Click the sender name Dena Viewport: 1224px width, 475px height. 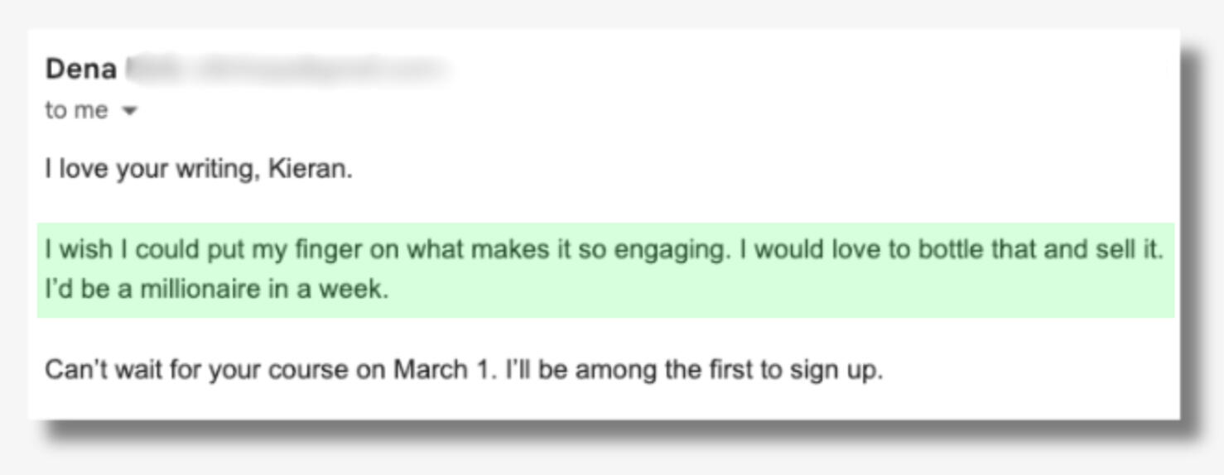[x=80, y=69]
